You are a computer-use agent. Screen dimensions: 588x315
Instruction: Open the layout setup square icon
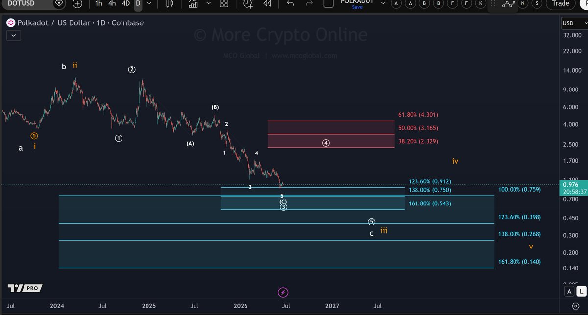tap(329, 3)
